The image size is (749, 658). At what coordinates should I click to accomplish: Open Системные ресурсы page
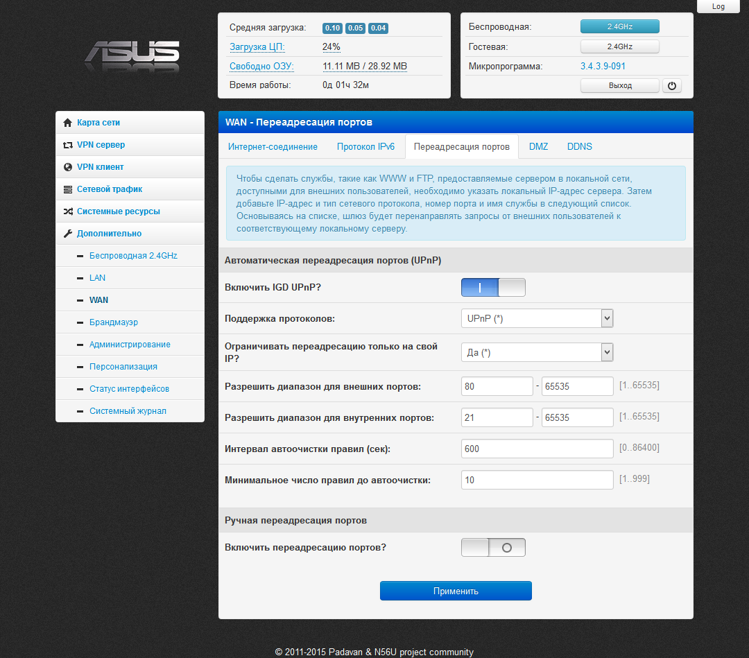[x=119, y=211]
